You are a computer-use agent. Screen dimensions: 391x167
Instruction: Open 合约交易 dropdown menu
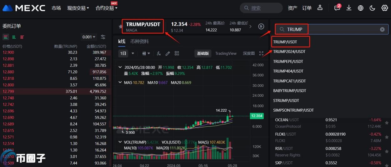(x=107, y=8)
